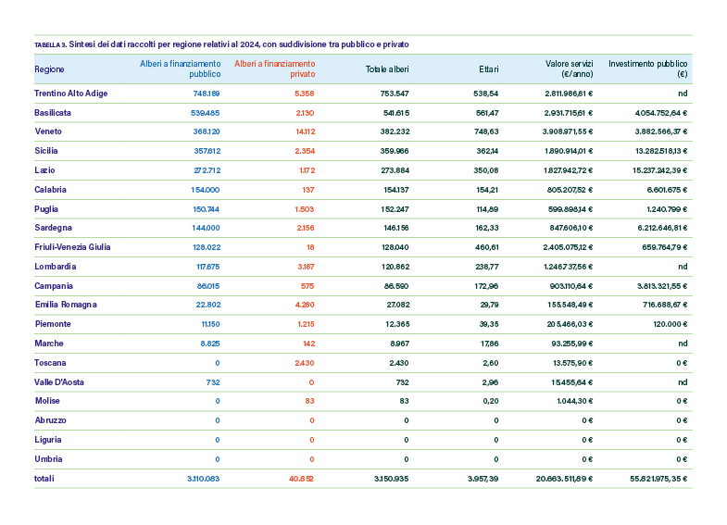Click the 'Friuli-Venezia Giulia' row label
This screenshot has height=525, width=727.
point(72,247)
